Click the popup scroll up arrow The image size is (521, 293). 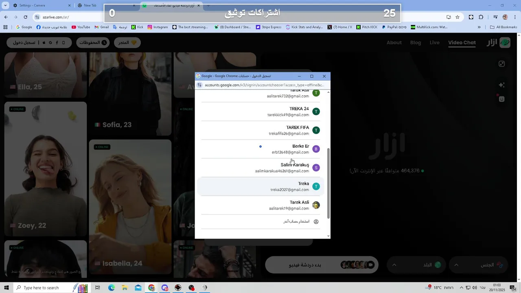[328, 92]
